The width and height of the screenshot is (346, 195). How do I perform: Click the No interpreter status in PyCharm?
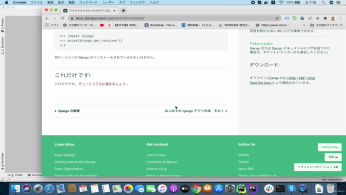(x=332, y=179)
